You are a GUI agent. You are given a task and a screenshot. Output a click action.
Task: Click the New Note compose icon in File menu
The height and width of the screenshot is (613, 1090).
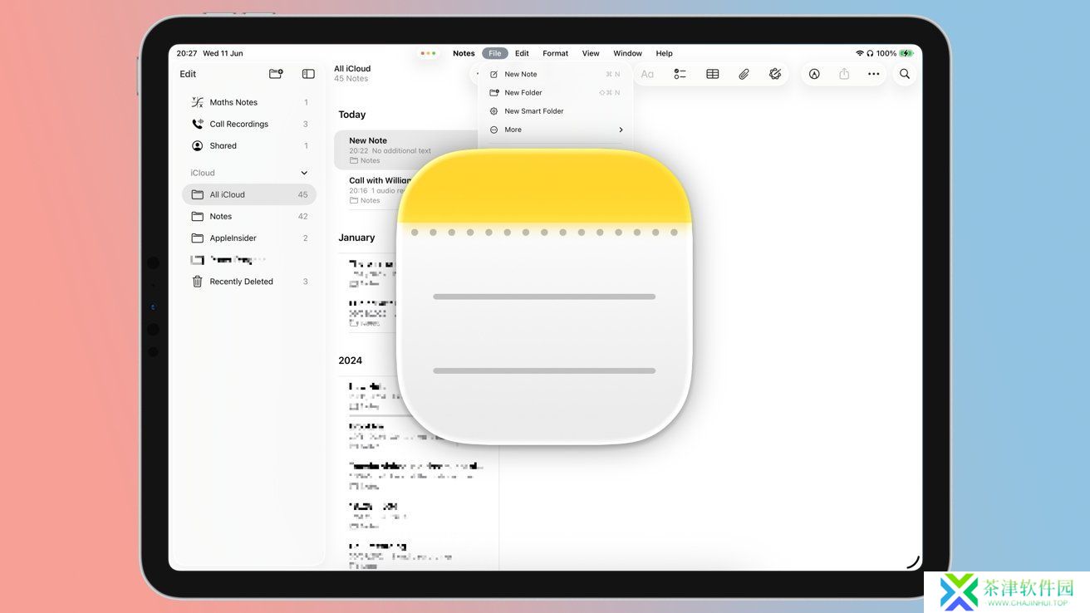[x=493, y=74]
